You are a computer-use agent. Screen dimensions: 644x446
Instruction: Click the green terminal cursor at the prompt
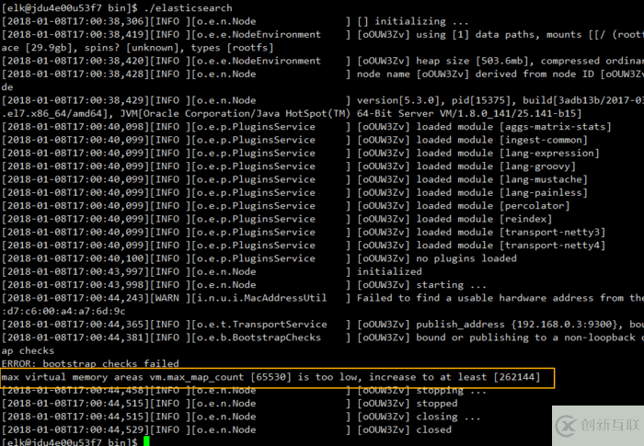[x=146, y=441]
